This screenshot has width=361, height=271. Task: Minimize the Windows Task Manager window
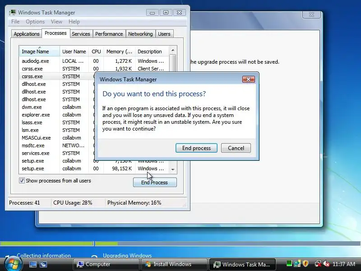[x=152, y=13]
